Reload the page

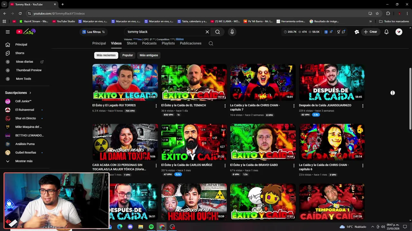20,13
